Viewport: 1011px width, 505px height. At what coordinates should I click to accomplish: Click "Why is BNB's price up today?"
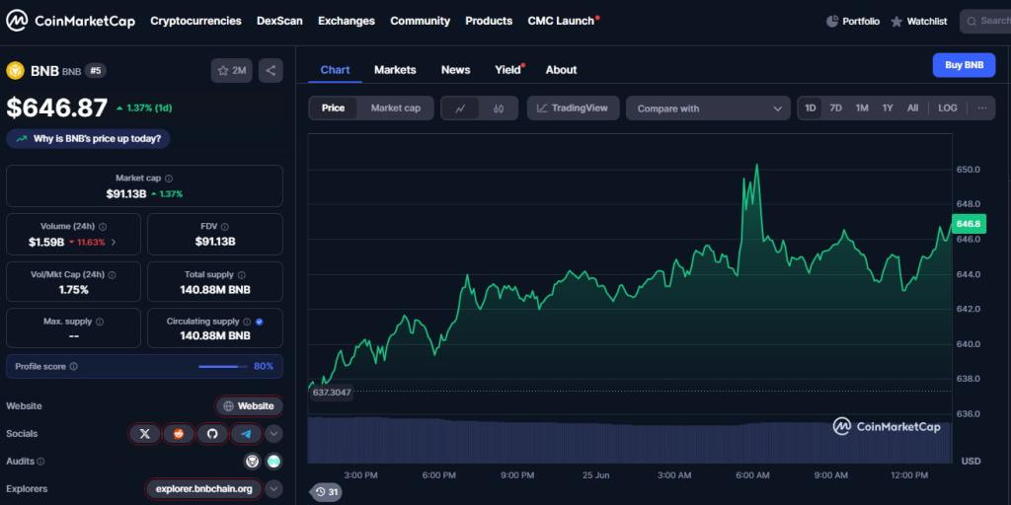pyautogui.click(x=88, y=138)
